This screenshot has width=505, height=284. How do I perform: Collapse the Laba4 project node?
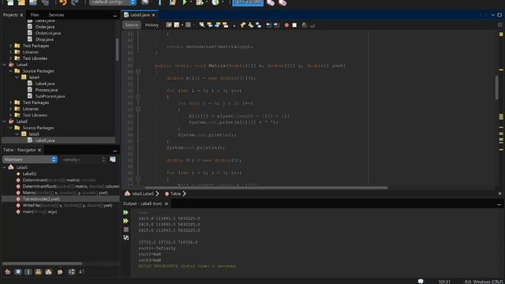5,65
